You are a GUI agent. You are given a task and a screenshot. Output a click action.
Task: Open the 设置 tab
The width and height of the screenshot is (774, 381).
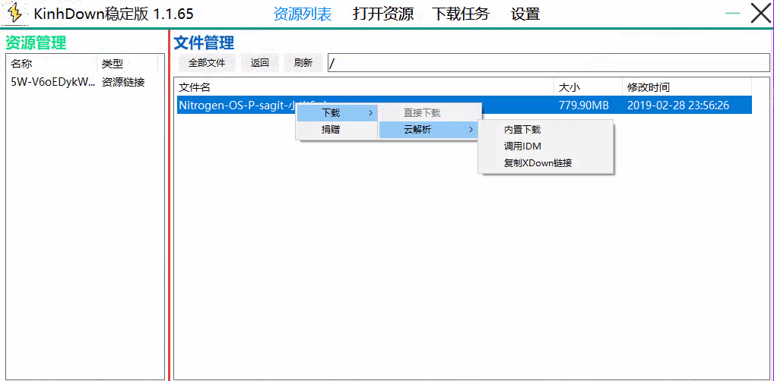525,14
